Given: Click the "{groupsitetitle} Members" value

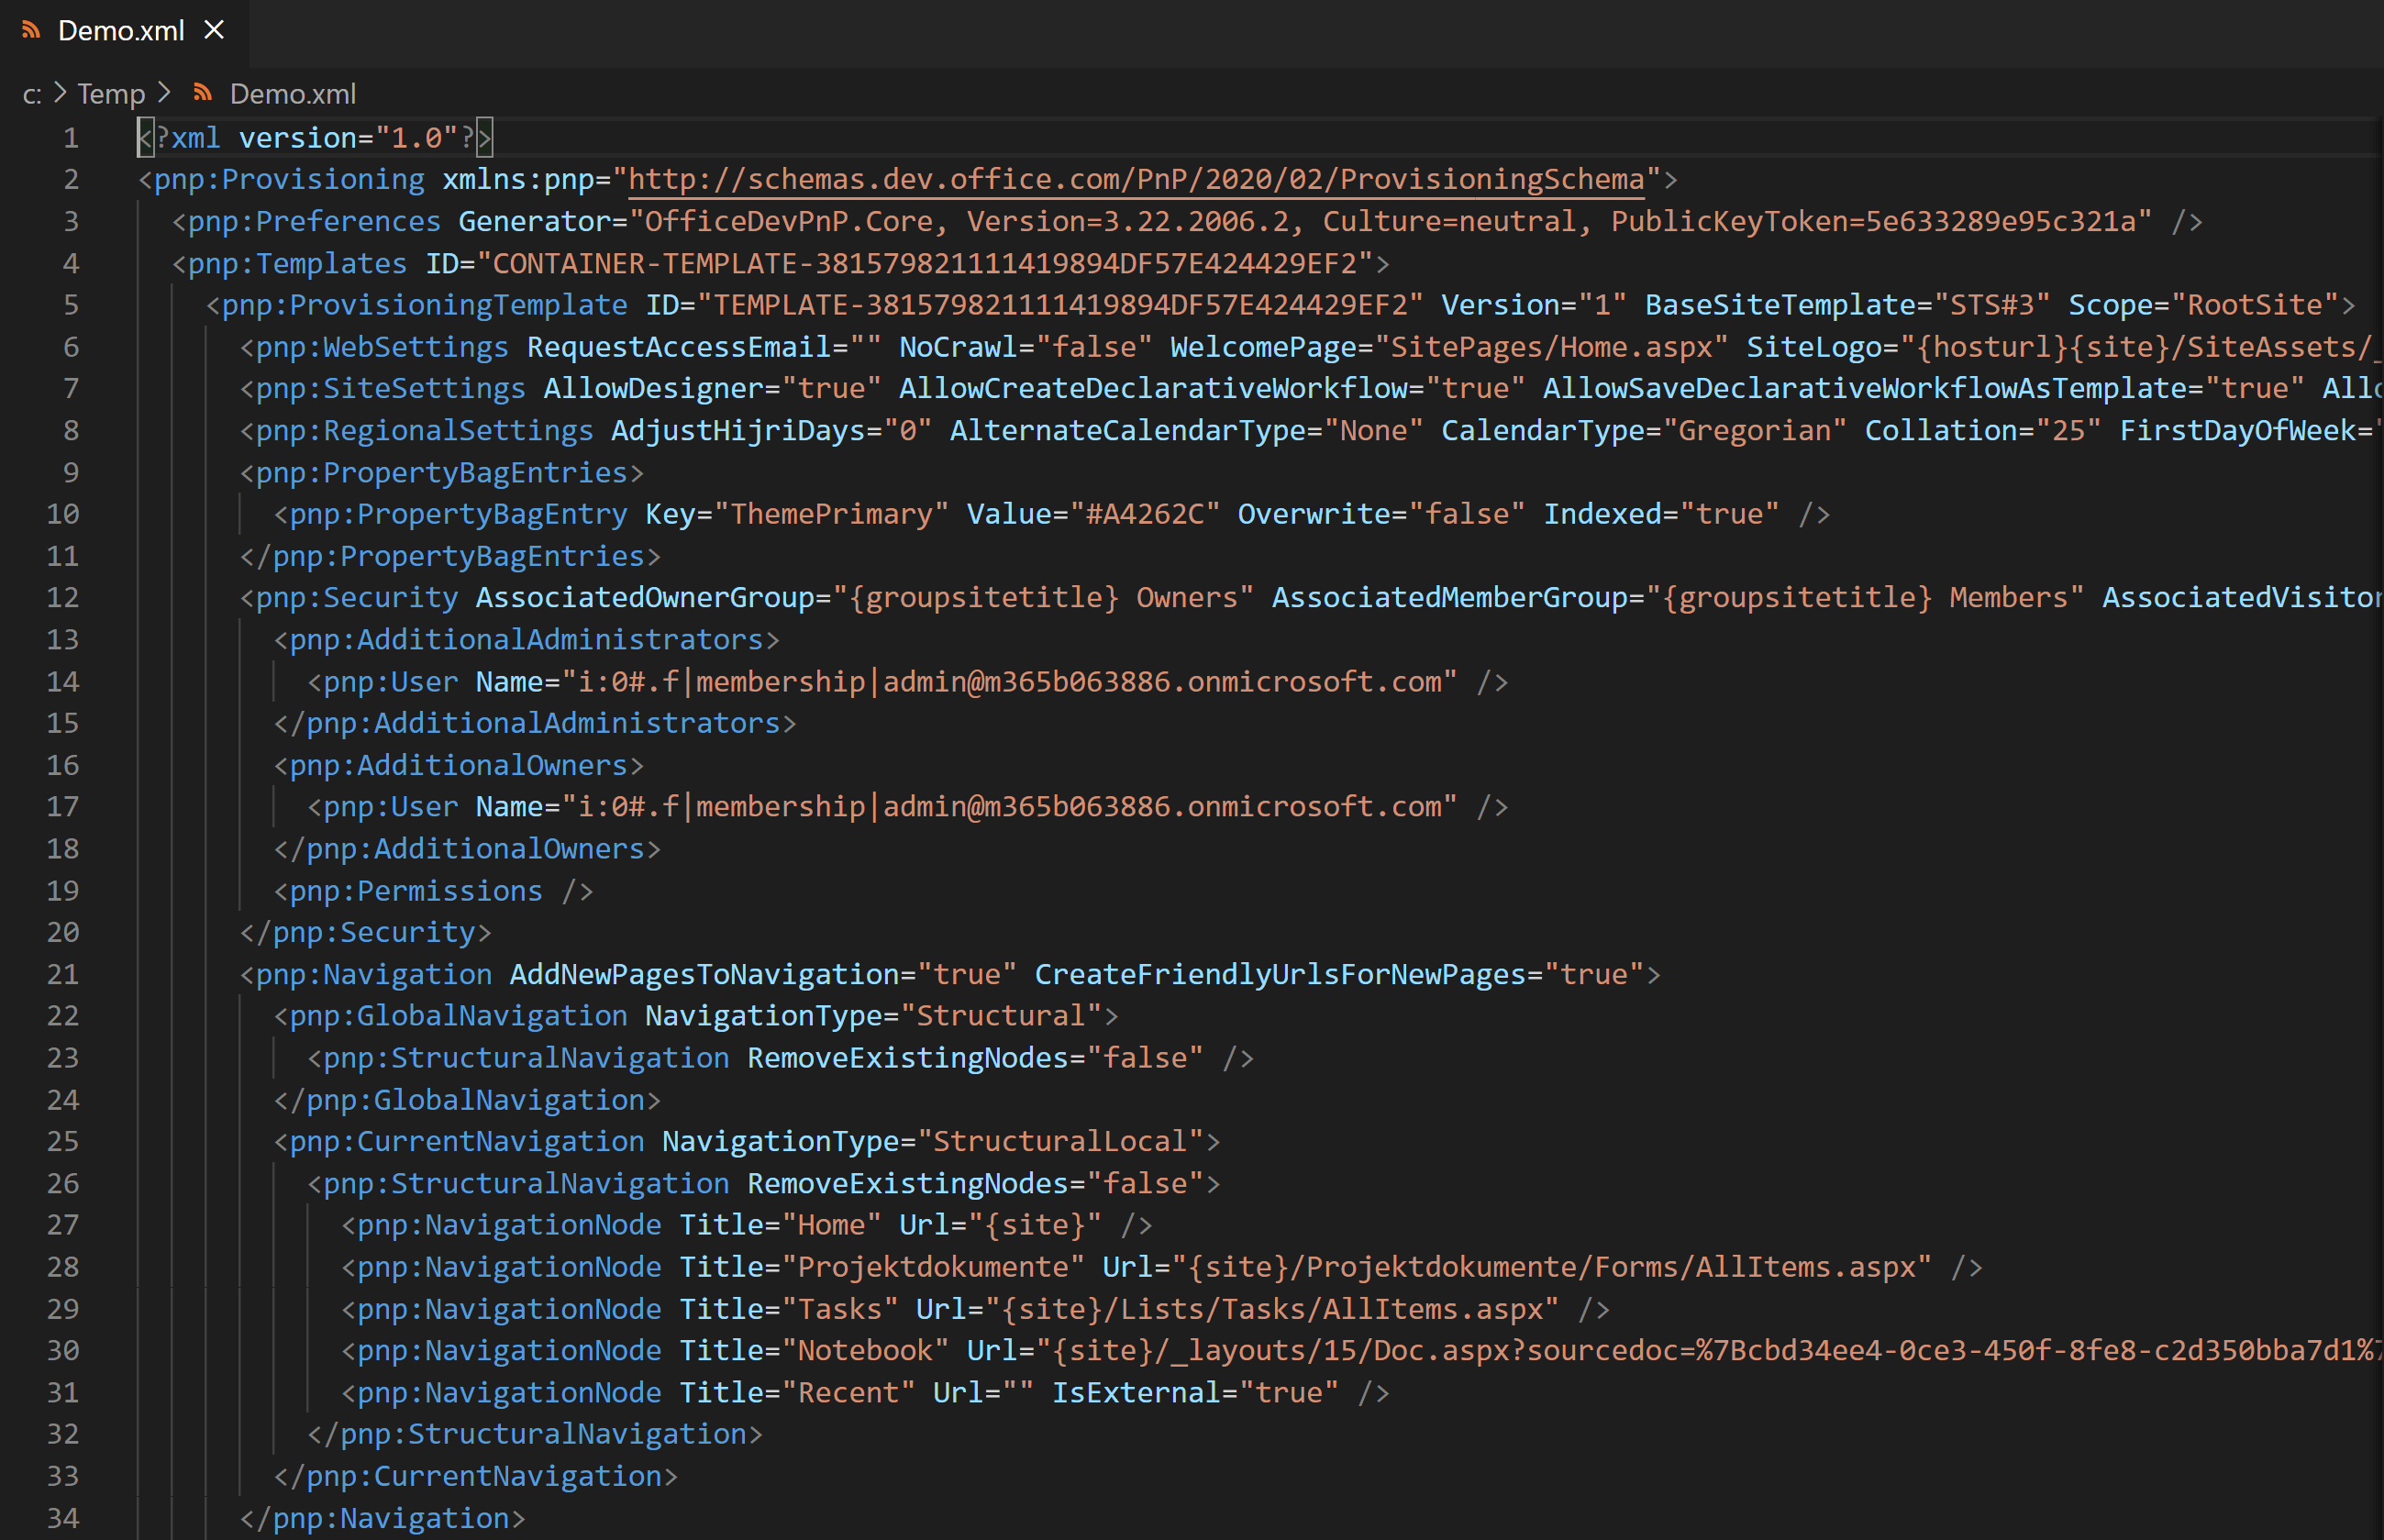Looking at the screenshot, I should (1864, 598).
